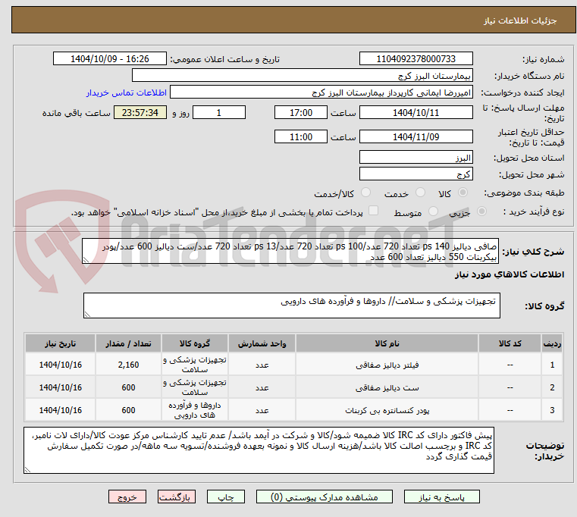Select the row فیلتر دیالیز صفاقی
Image resolution: width=577 pixels, height=517 pixels.
[293, 365]
